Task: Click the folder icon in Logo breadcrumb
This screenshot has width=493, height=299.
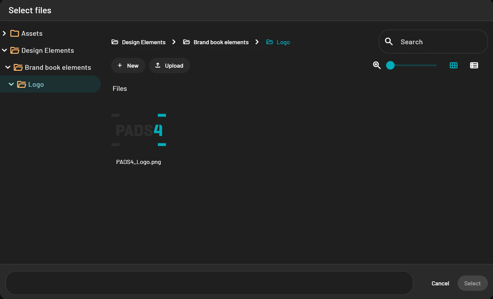Action: click(269, 42)
